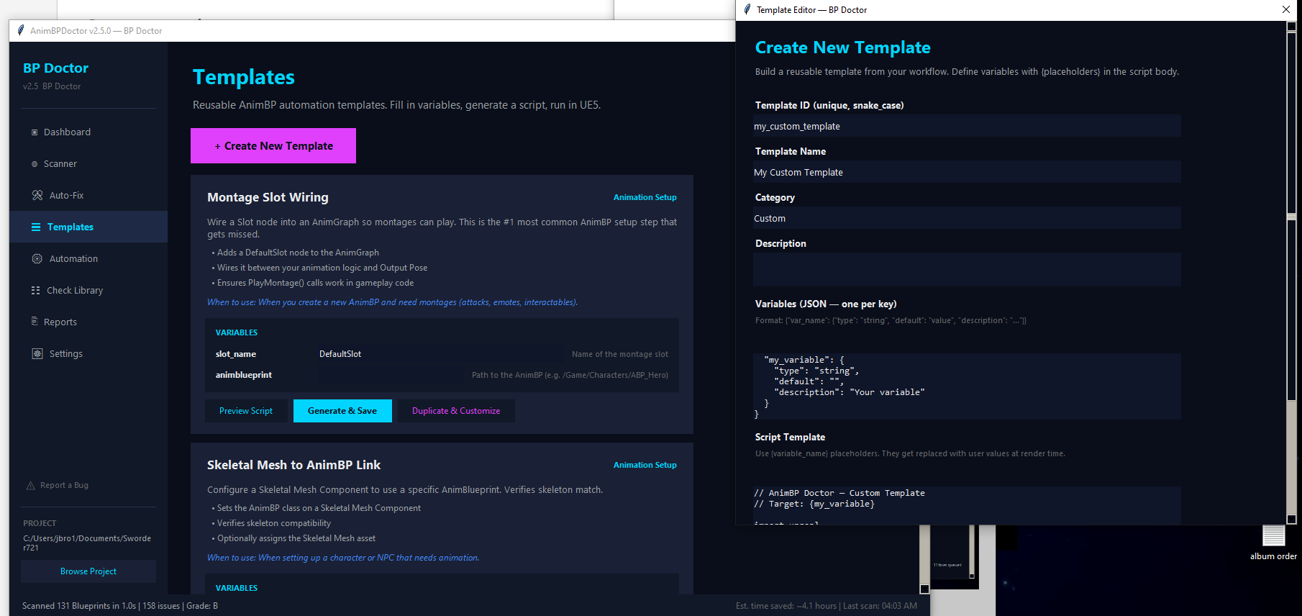Click the + Create New Template button
1302x616 pixels.
tap(273, 146)
